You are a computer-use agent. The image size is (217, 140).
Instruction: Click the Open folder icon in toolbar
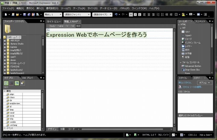18,15
